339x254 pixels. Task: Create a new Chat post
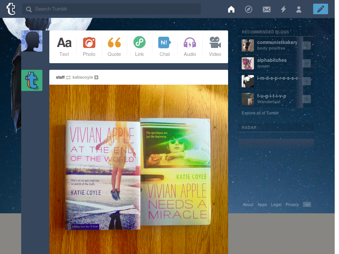165,47
